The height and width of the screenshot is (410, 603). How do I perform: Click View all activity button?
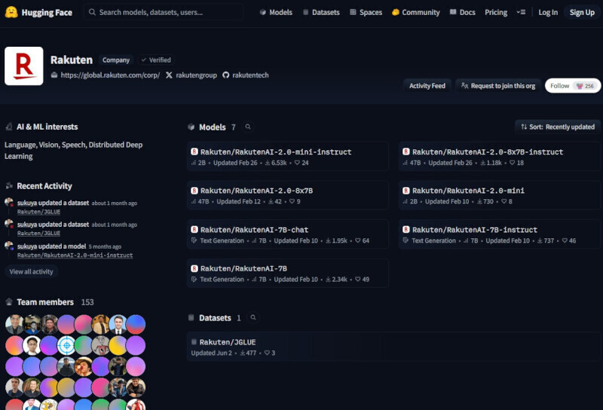point(31,271)
